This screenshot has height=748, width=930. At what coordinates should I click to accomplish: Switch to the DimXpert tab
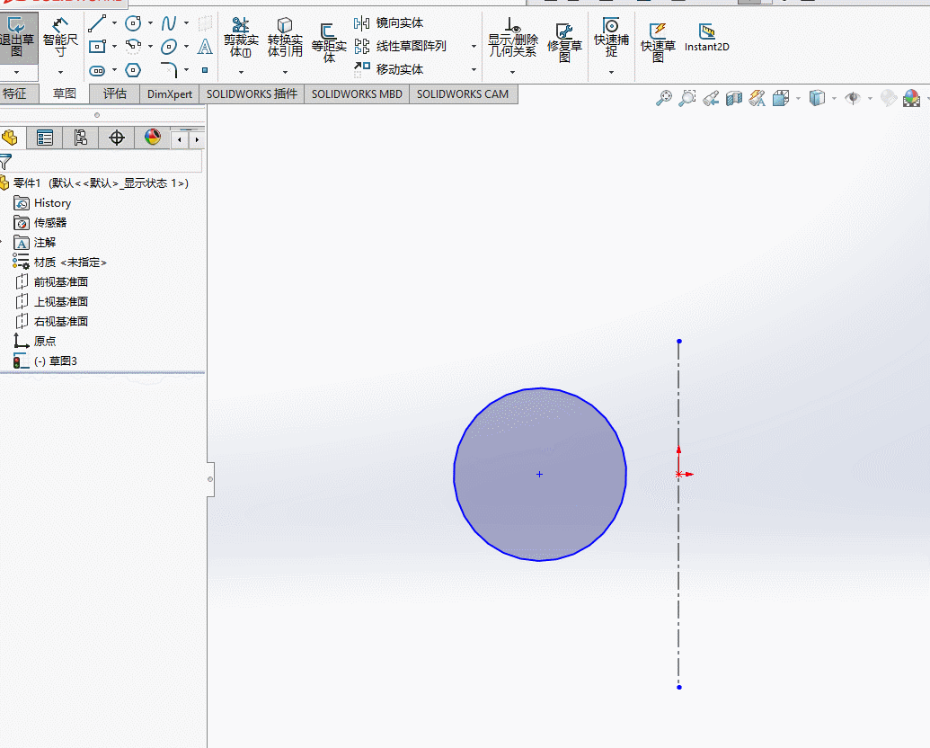pos(170,93)
